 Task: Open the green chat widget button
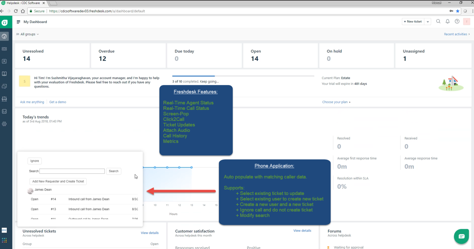click(x=461, y=236)
